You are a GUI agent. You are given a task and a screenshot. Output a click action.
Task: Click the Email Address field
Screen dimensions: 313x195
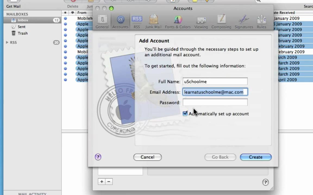click(x=215, y=92)
